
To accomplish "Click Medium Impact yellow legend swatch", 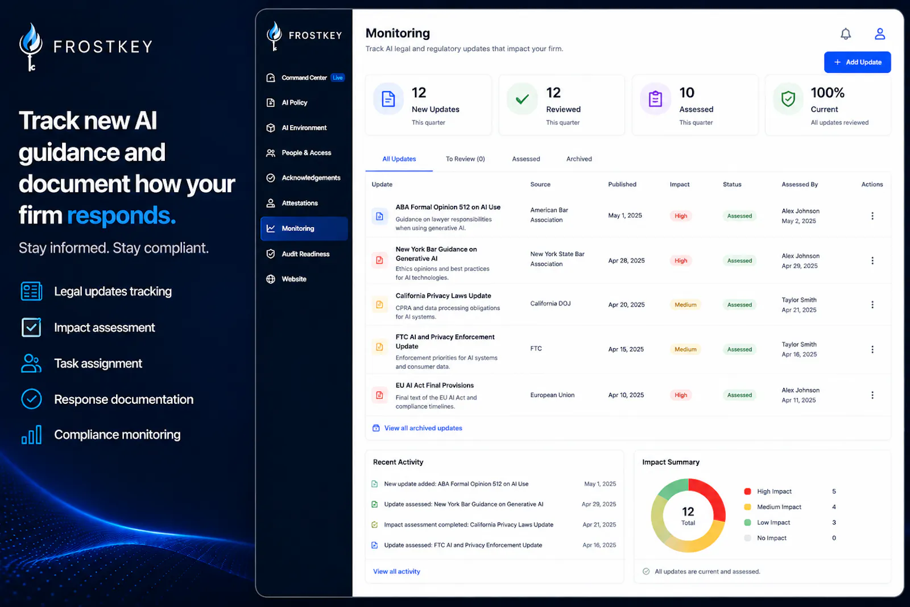I will [x=747, y=507].
